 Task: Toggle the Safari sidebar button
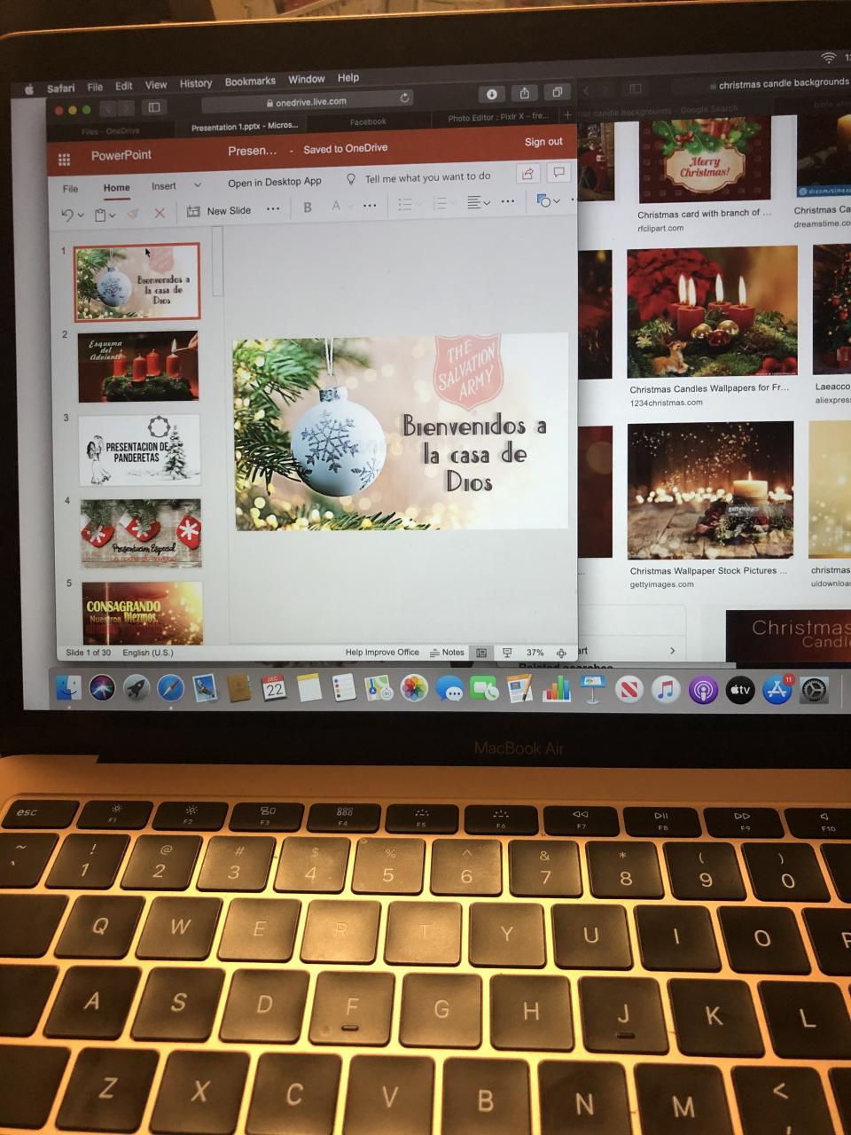click(x=153, y=107)
